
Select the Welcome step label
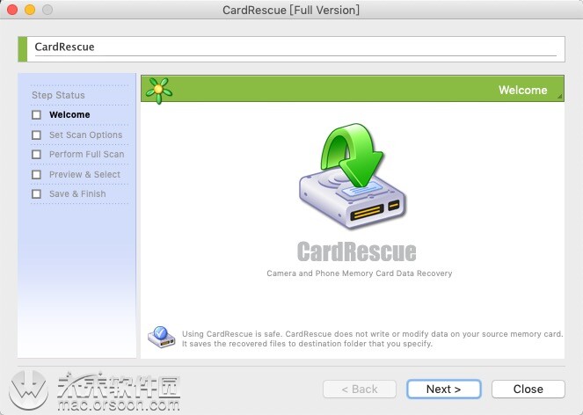(x=69, y=114)
